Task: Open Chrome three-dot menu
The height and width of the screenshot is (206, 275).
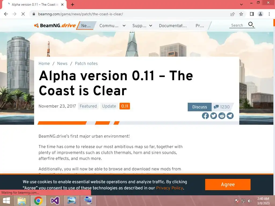Action: coord(269,14)
